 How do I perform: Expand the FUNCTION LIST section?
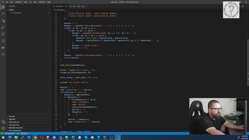(29, 122)
